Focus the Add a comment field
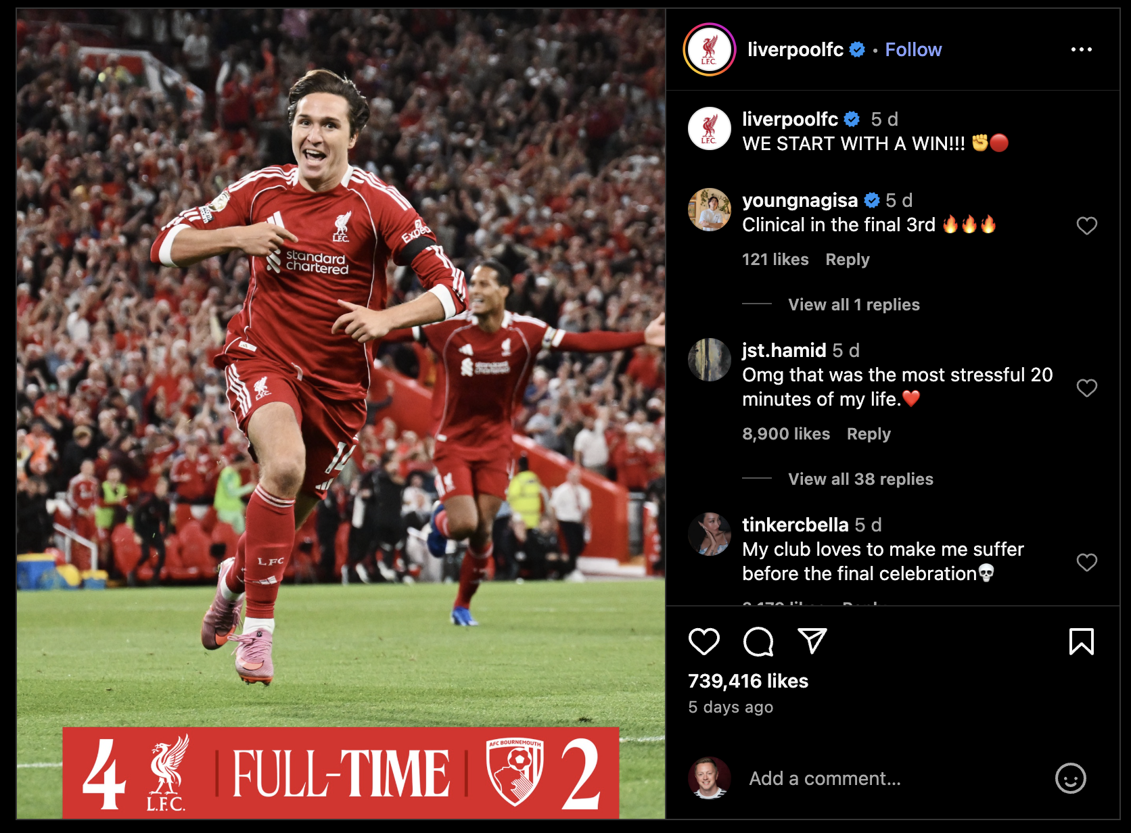Screen dimensions: 1131x833 coord(893,778)
